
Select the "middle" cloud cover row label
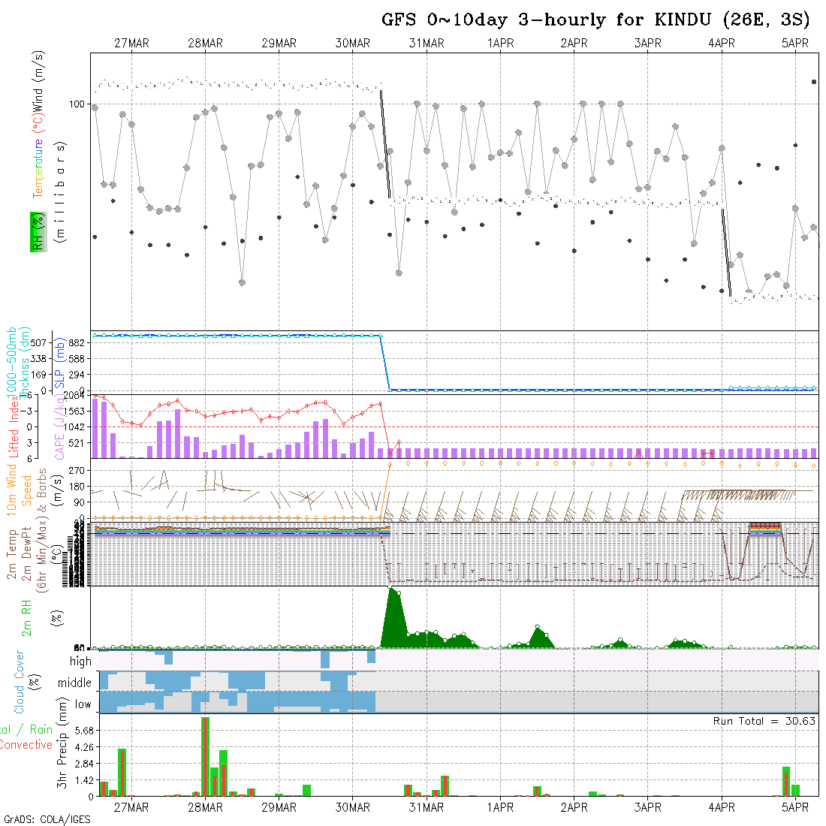point(74,683)
